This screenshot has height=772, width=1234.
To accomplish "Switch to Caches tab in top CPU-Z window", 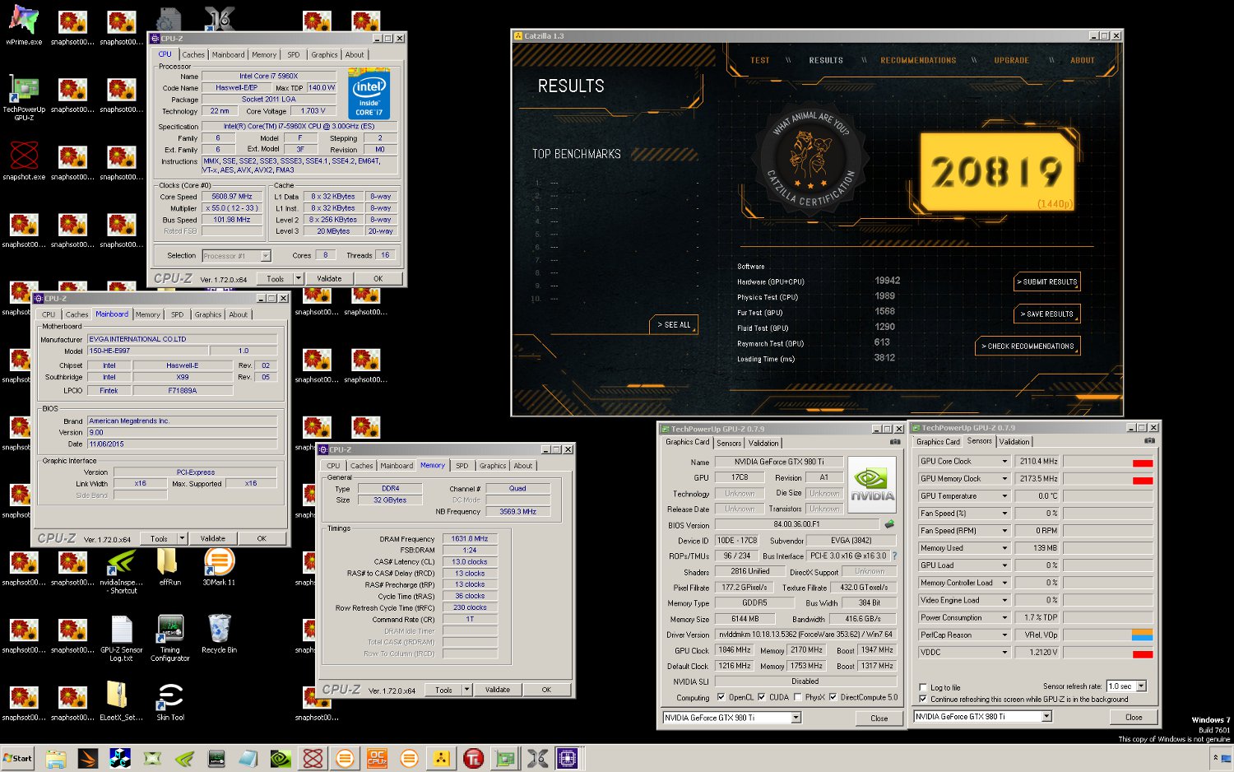I will pos(193,55).
